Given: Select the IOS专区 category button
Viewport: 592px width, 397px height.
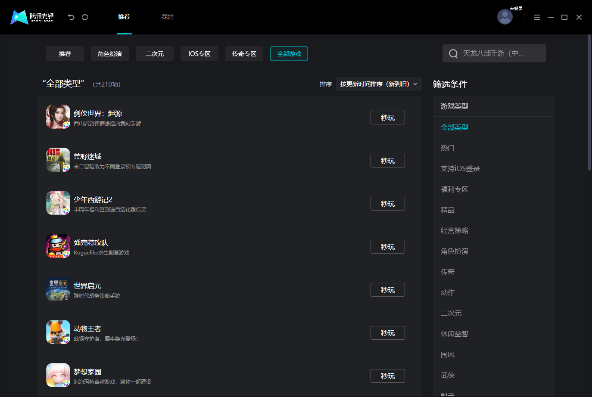Looking at the screenshot, I should coord(199,54).
